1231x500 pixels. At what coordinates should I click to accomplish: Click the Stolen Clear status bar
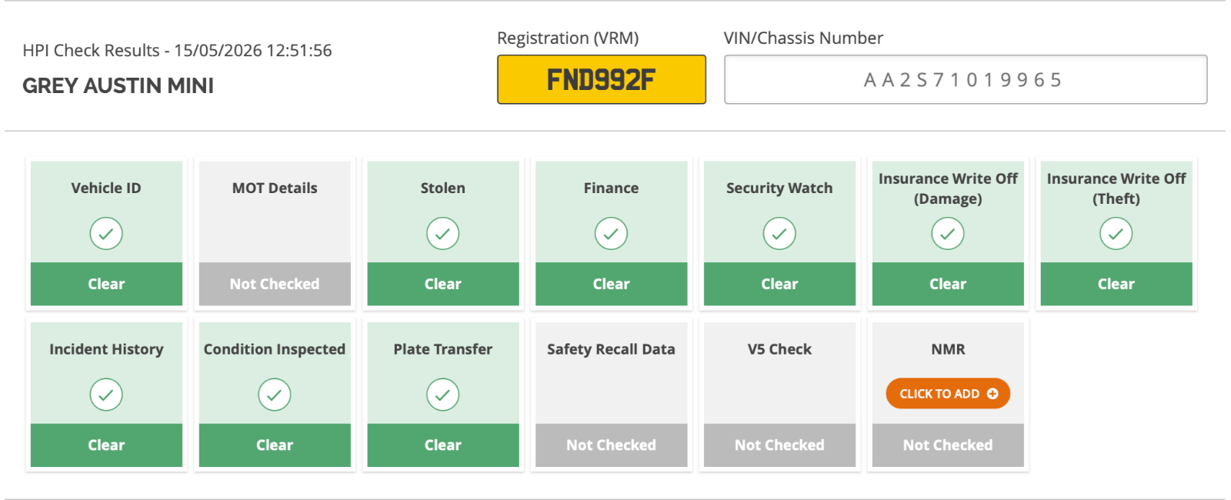click(x=442, y=284)
